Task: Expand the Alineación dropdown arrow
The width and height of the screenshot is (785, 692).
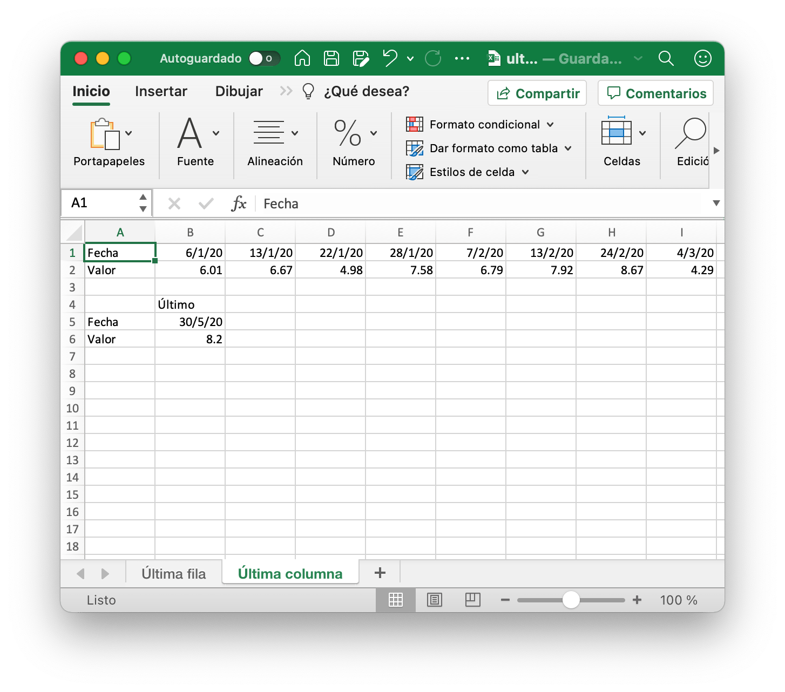Action: click(295, 133)
